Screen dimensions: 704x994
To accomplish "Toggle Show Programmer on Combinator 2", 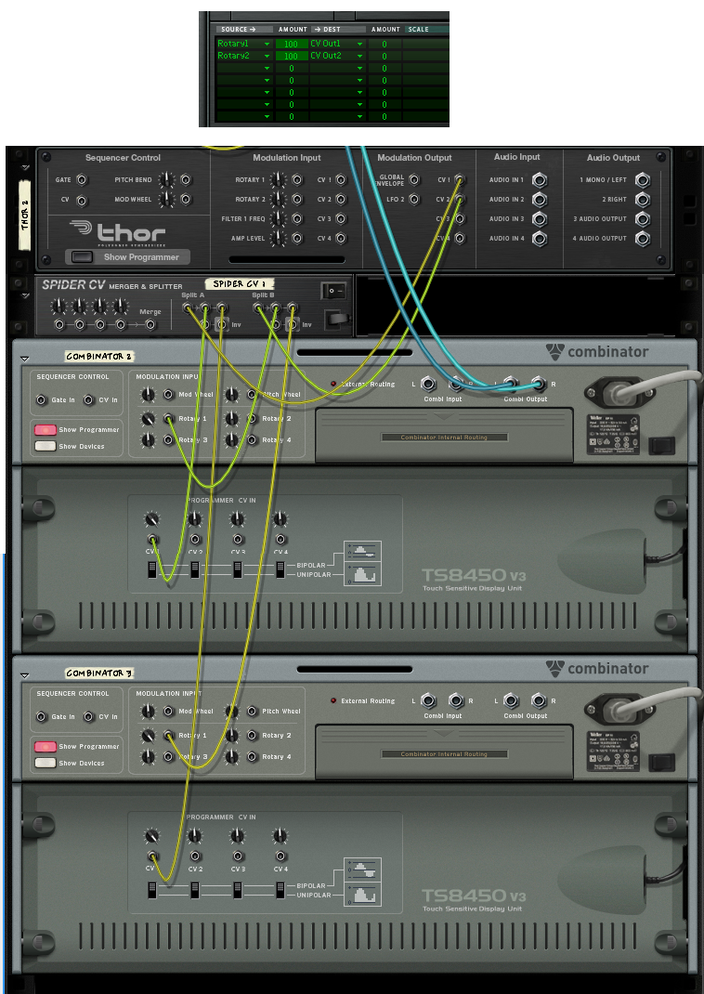I will [x=45, y=430].
